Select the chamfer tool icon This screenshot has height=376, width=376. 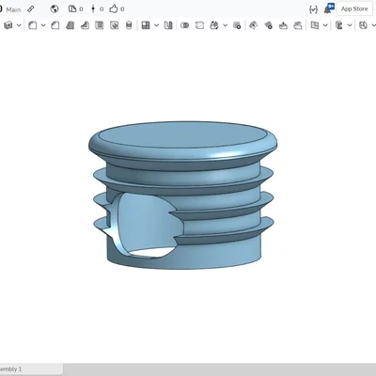[55, 25]
